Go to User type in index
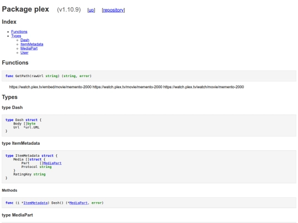This screenshot has width=298, height=223. click(x=24, y=52)
